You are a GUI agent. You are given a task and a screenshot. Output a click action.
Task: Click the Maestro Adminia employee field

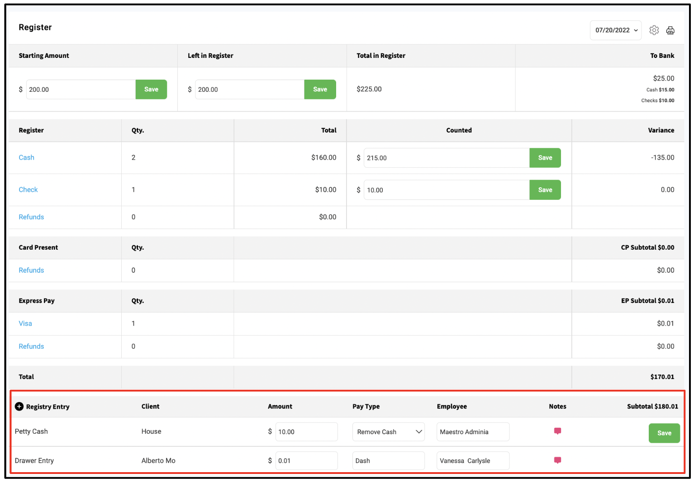click(473, 432)
